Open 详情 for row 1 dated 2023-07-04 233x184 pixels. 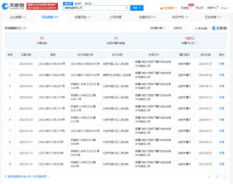click(x=222, y=64)
